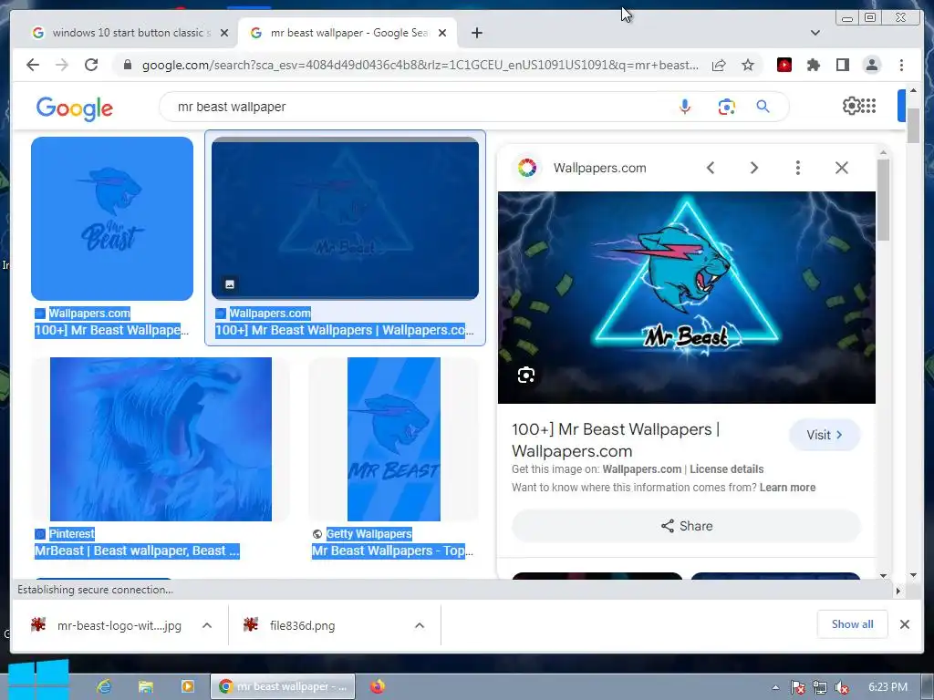The image size is (934, 700).
Task: Select the dark triangle Mr Beast thumbnail
Action: click(x=345, y=219)
